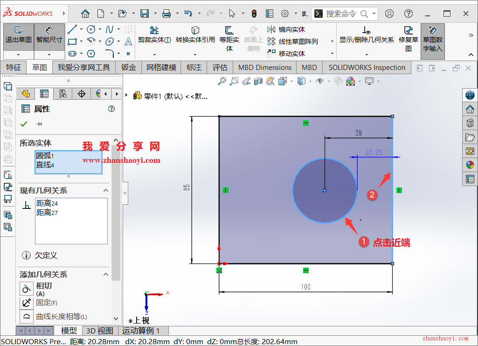
Task: Open the Linear Sketch Pattern dropdown arrow
Action: (332, 41)
